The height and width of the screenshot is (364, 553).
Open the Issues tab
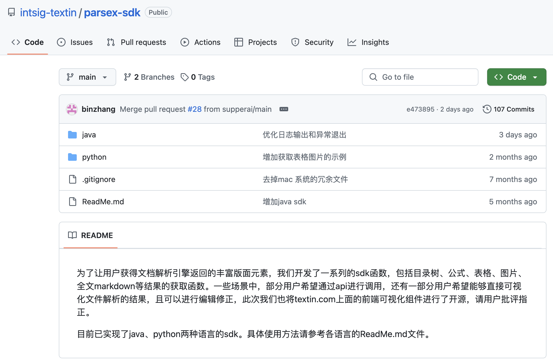coord(75,42)
